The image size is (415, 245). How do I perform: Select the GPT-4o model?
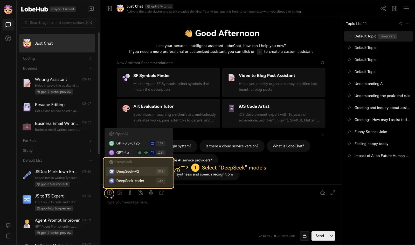coord(137,153)
